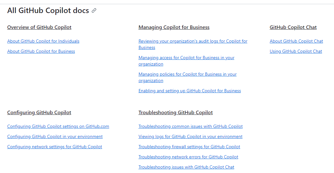Open Reviewing your organization's audit logs link
This screenshot has height=173, width=334.
point(193,44)
